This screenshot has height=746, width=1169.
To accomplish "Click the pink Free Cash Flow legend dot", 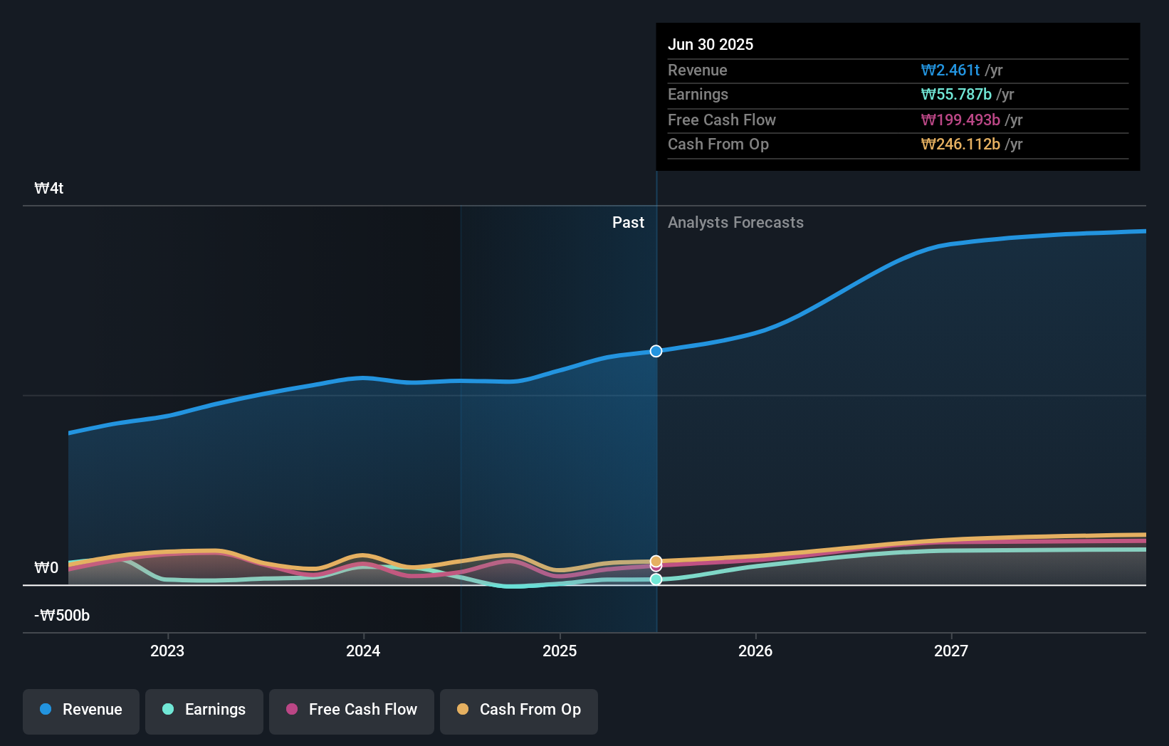I will pyautogui.click(x=293, y=710).
